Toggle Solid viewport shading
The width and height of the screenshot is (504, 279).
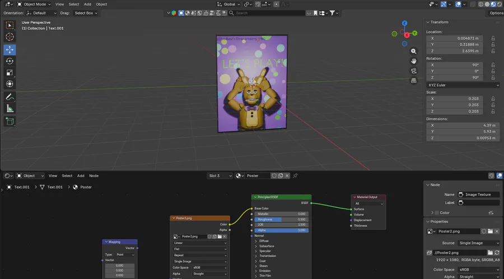(x=487, y=4)
